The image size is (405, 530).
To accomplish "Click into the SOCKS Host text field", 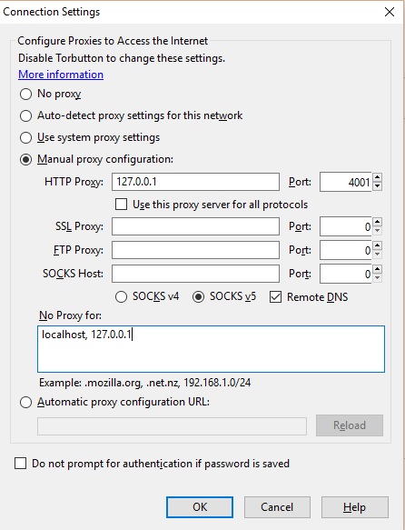I will tap(195, 274).
